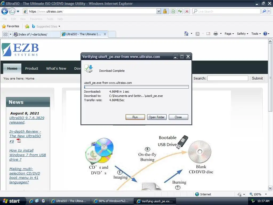Open the In-depth Review New UltraISO link

pyautogui.click(x=25, y=136)
